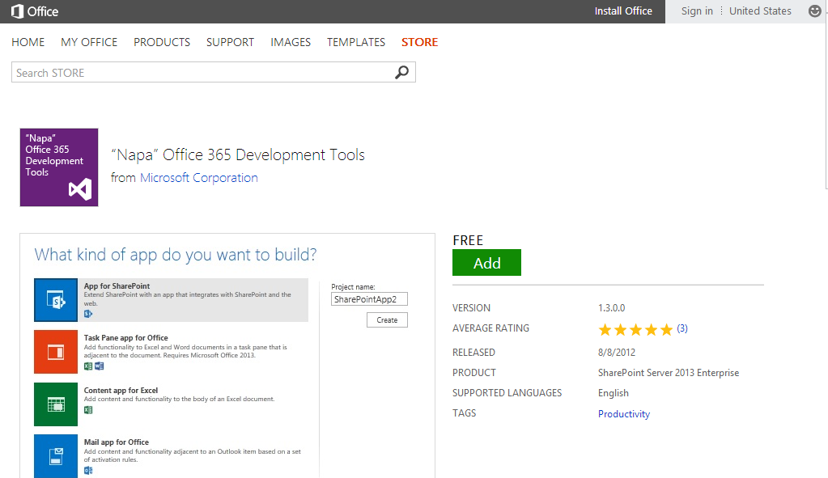Click the small Word icon under Task Pane app
828x478 pixels.
point(100,366)
